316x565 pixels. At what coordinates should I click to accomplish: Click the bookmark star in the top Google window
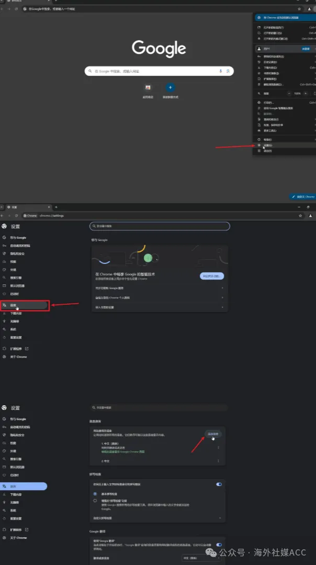pyautogui.click(x=299, y=9)
